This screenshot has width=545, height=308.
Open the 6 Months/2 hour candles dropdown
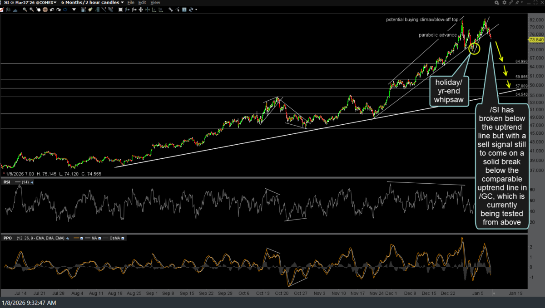coord(93,2)
